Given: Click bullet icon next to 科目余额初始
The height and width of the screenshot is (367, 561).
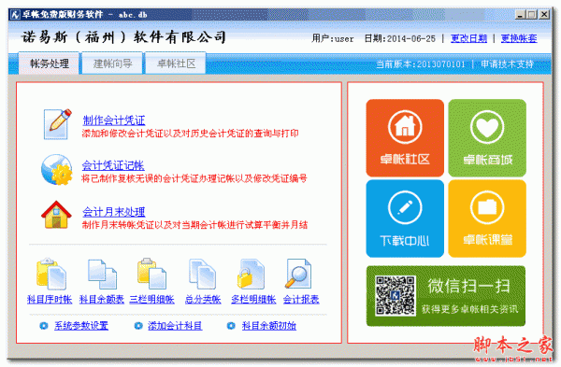Looking at the screenshot, I should pyautogui.click(x=231, y=326).
